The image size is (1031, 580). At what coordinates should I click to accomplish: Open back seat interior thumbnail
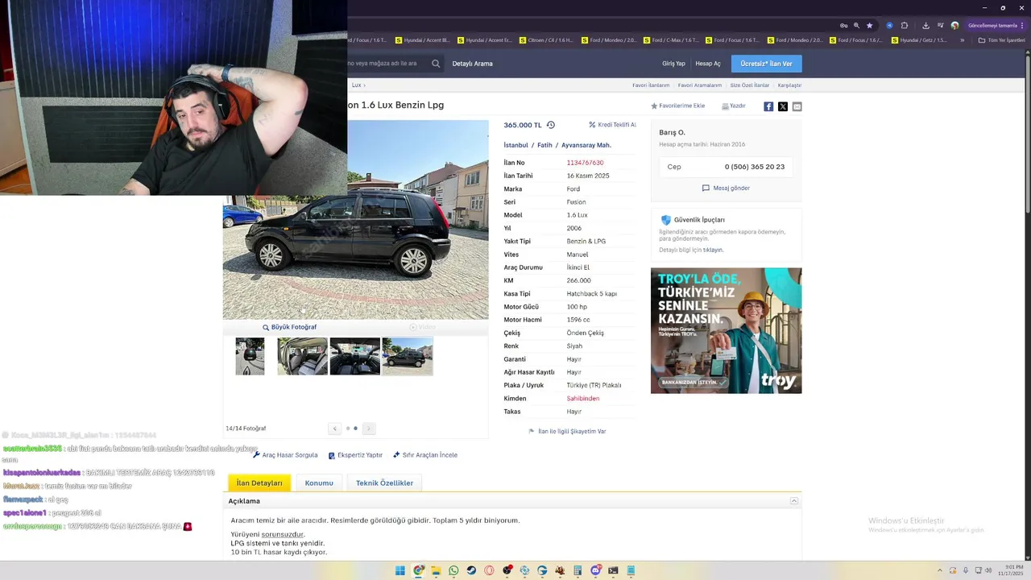(303, 356)
